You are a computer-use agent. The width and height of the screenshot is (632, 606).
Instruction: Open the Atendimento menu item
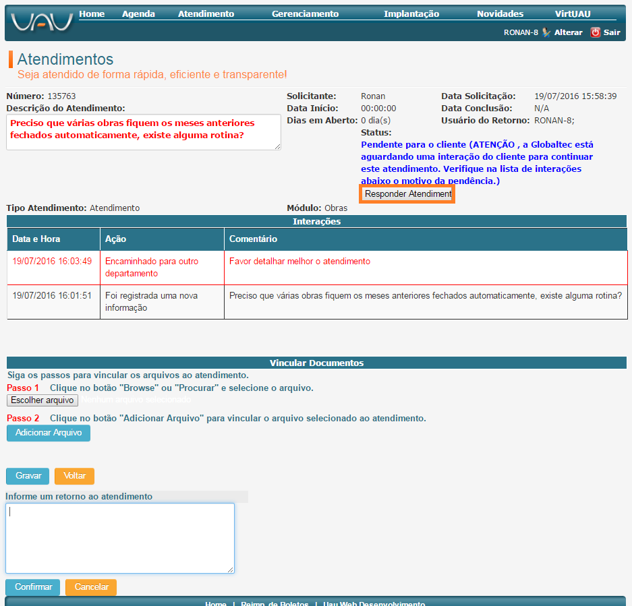pos(206,13)
